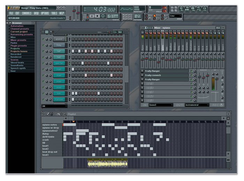Select the paint brush tool in Playlist
Screen dimensions: 244x181
(51, 114)
